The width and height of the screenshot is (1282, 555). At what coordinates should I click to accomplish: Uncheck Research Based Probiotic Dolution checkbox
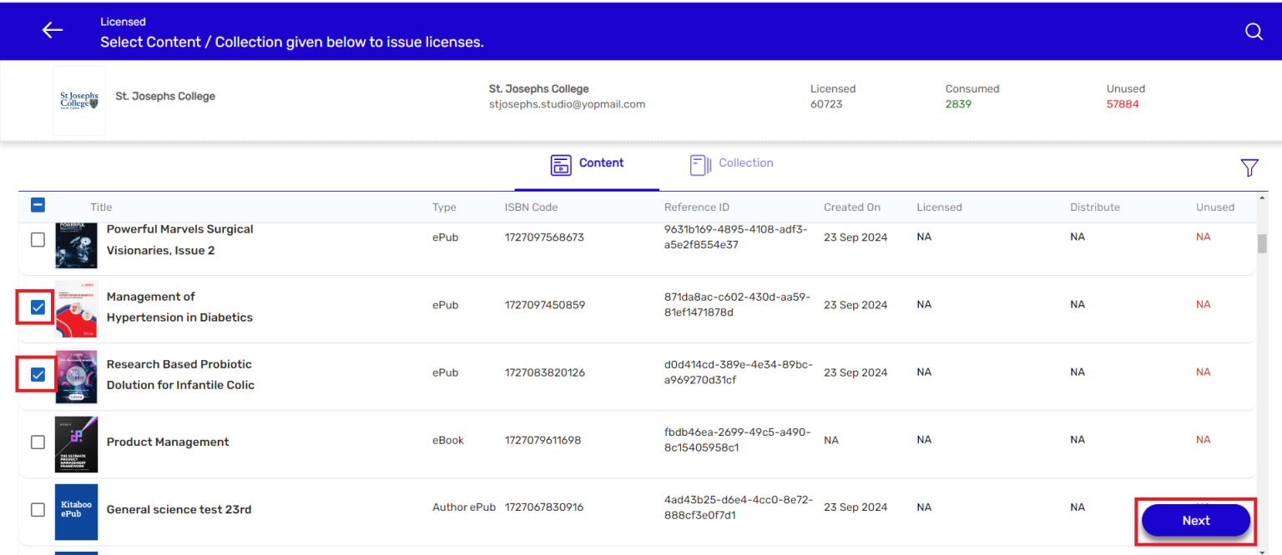point(38,375)
